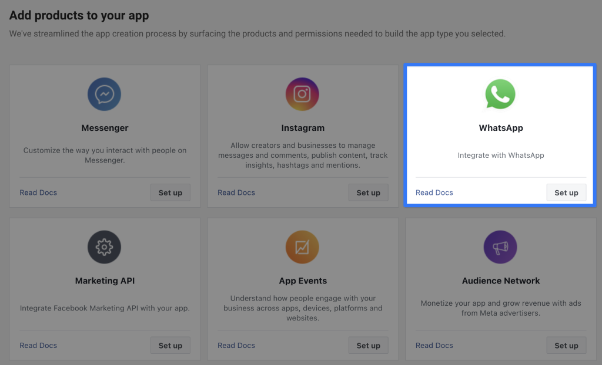Open Read Docs for Instagram
The width and height of the screenshot is (602, 365).
coord(236,192)
